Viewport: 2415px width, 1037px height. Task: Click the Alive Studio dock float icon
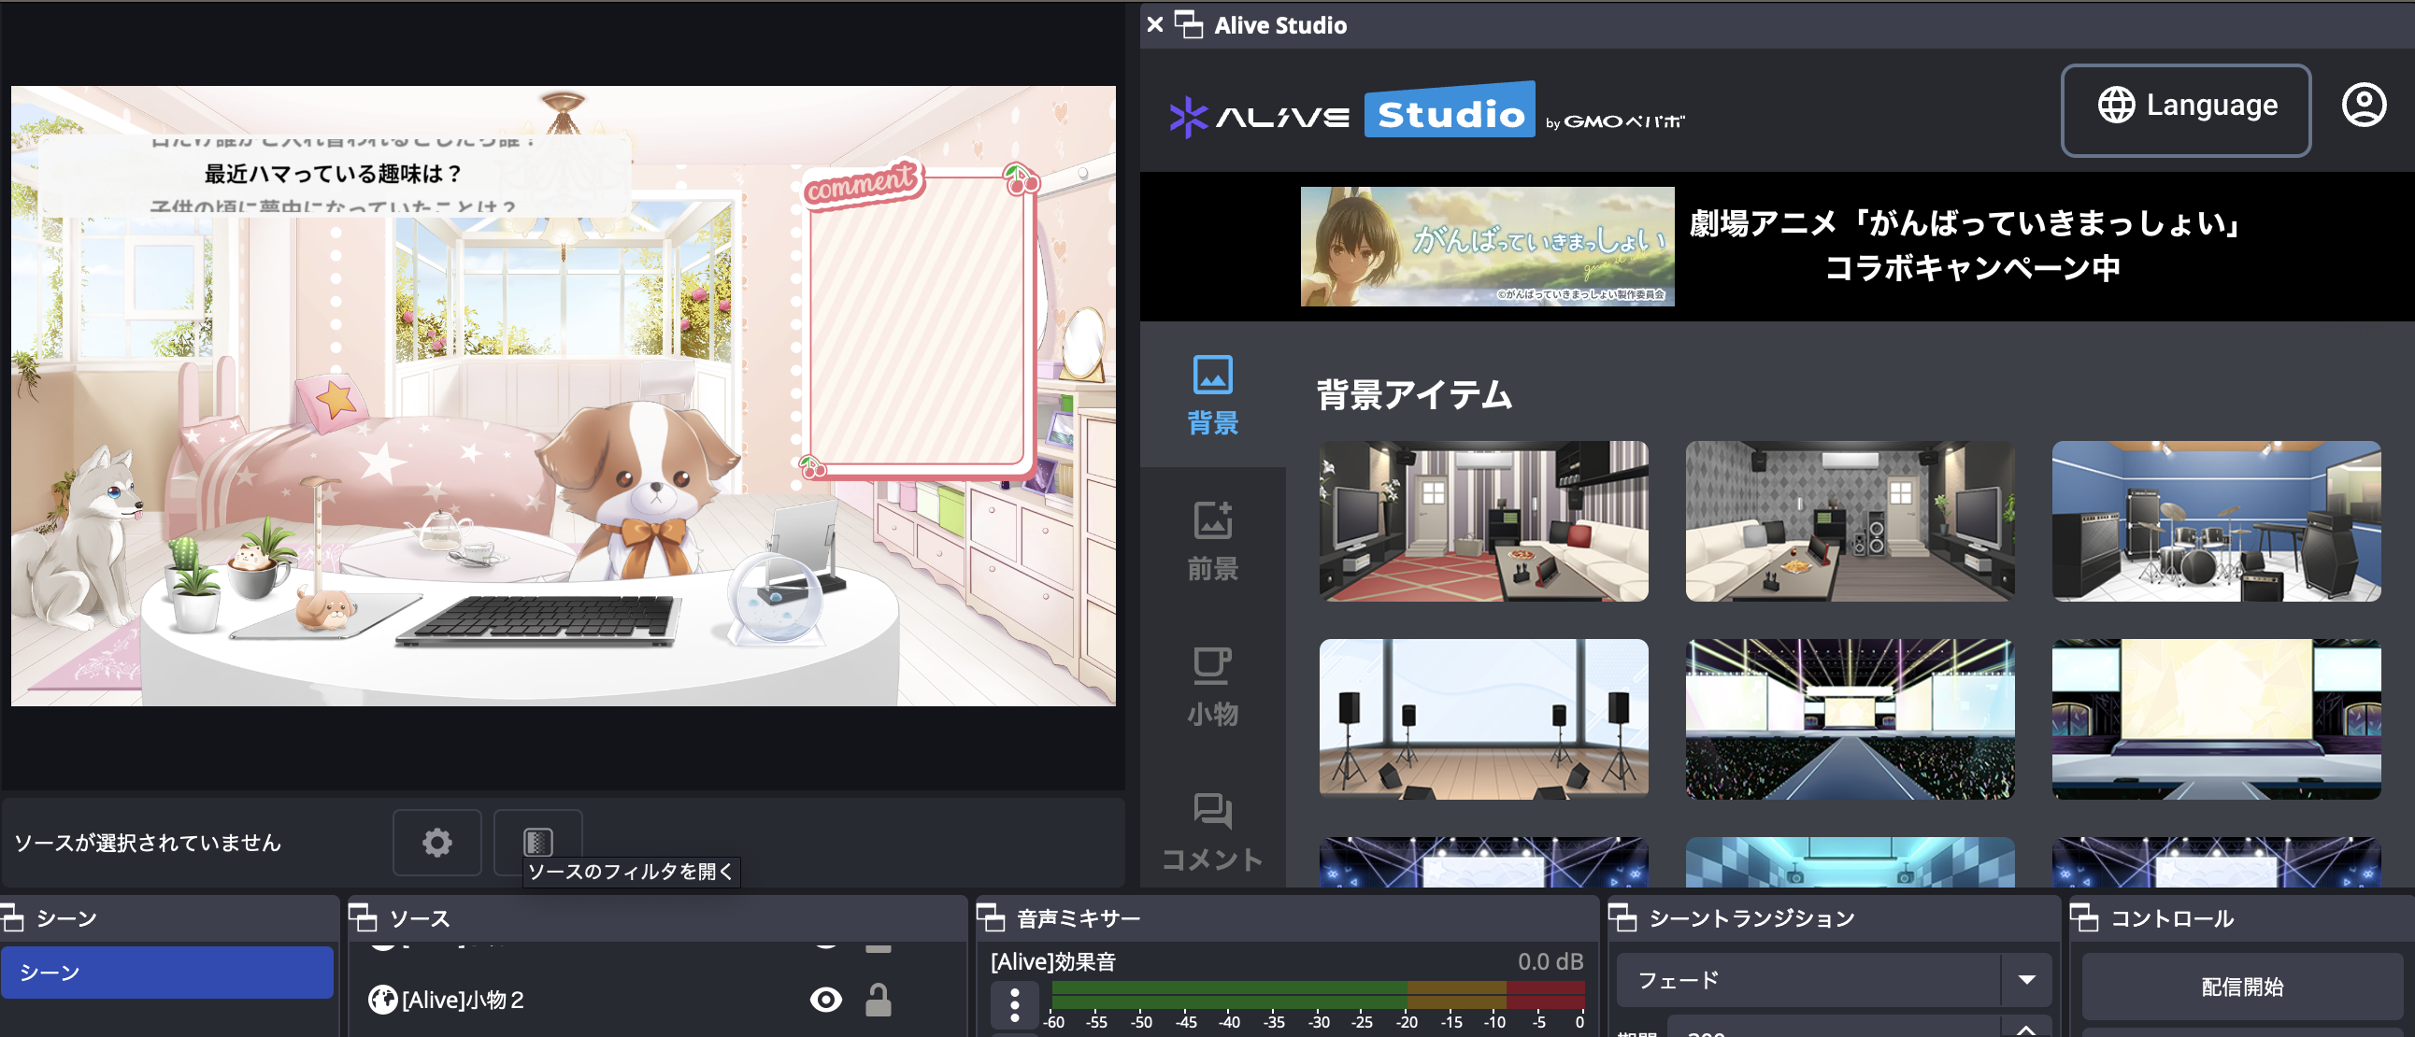pyautogui.click(x=1189, y=25)
